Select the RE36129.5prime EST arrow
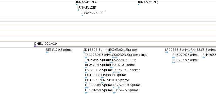216x94 pixels. [x=47, y=52]
